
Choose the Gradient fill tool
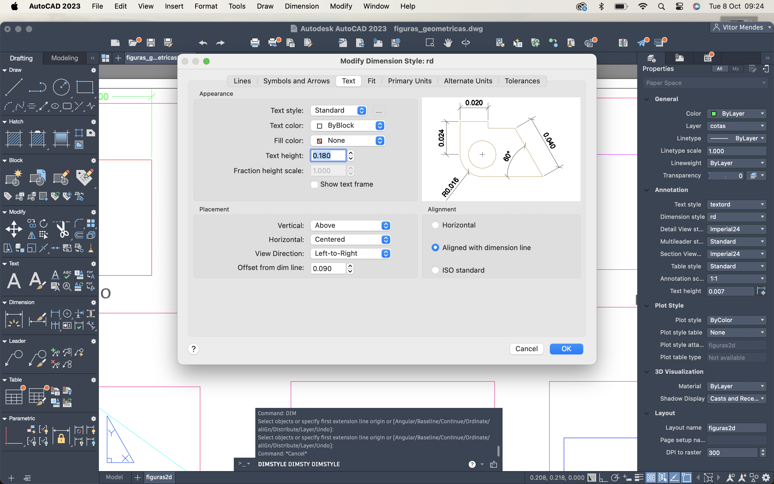[61, 138]
